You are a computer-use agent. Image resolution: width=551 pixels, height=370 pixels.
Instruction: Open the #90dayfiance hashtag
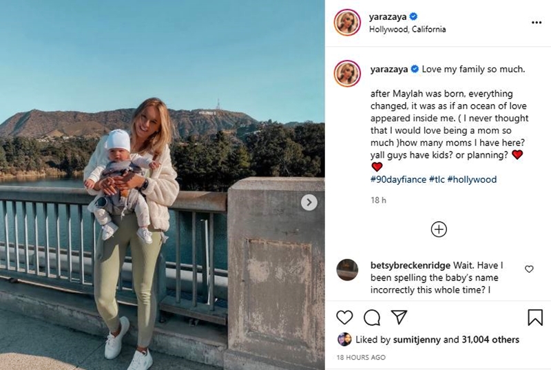[398, 180]
